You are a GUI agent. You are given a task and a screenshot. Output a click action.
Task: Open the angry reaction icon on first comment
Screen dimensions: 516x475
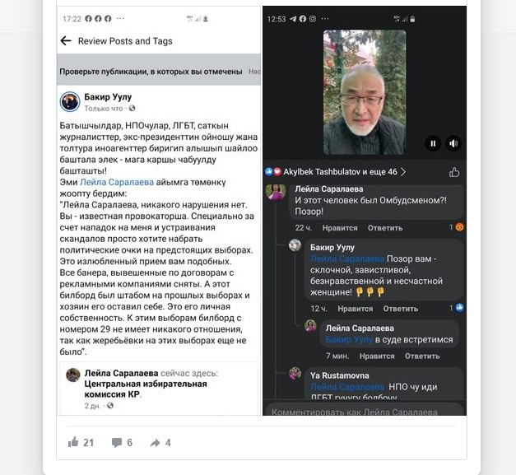coord(459,227)
